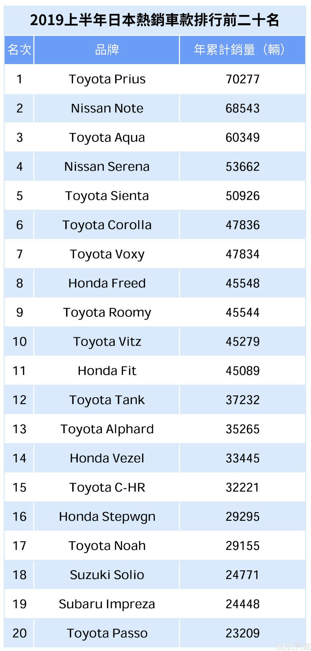Select the Toyota C-HR cell
Image resolution: width=311 pixels, height=651 pixels.
click(107, 488)
